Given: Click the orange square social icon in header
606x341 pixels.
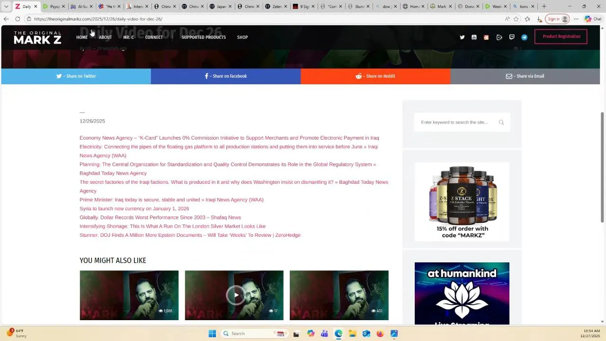Looking at the screenshot, I should 486,37.
